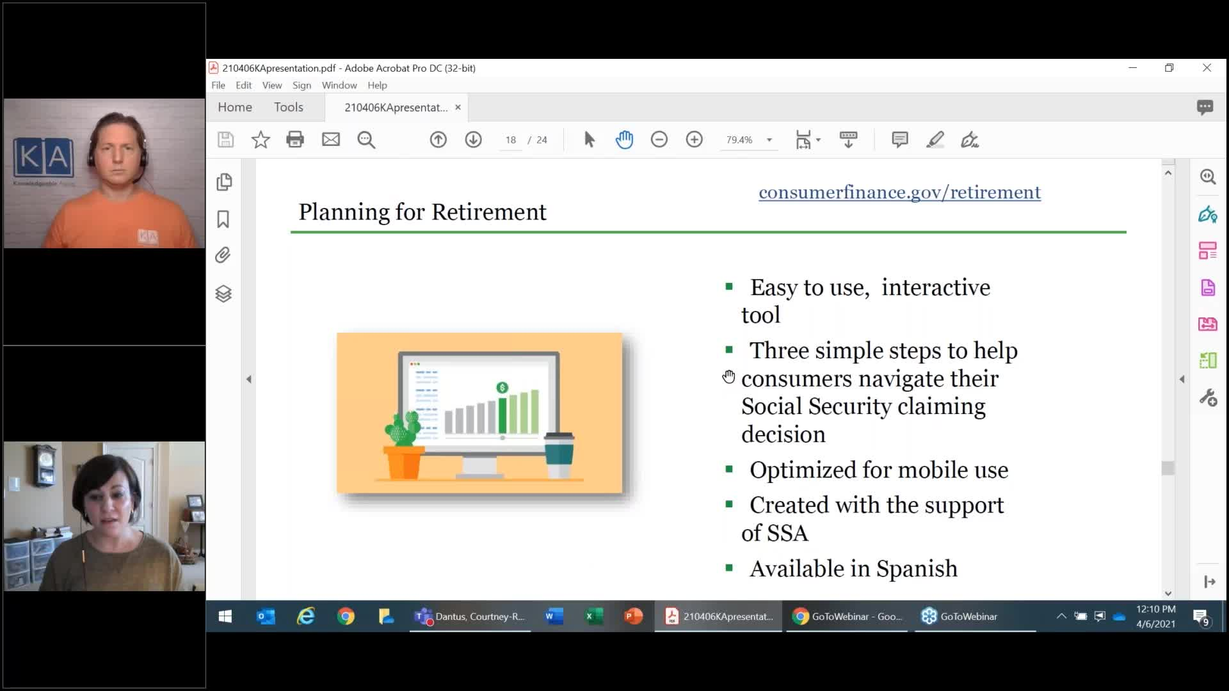
Task: Choose the Selection arrow tool
Action: click(x=590, y=139)
